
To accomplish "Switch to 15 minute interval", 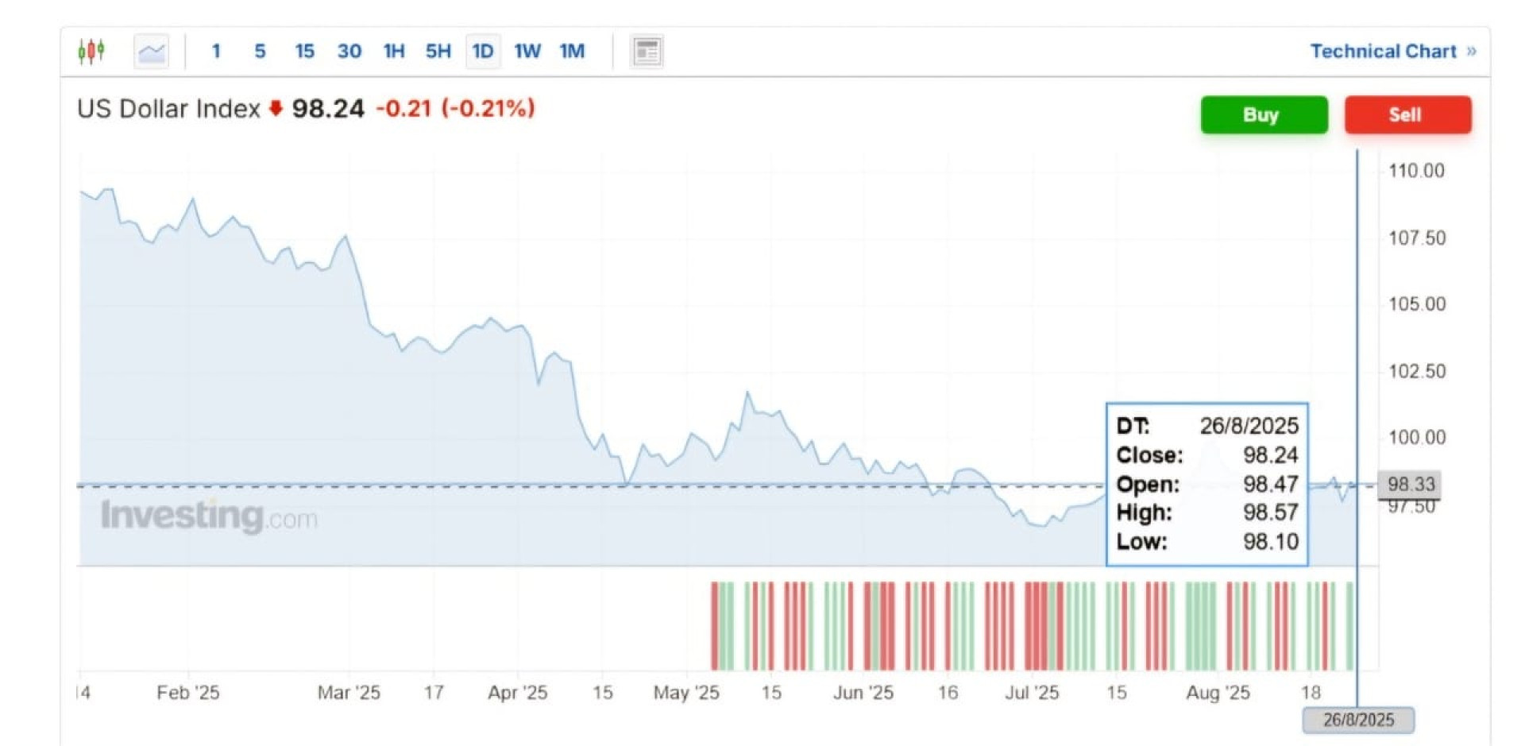I will pos(304,52).
